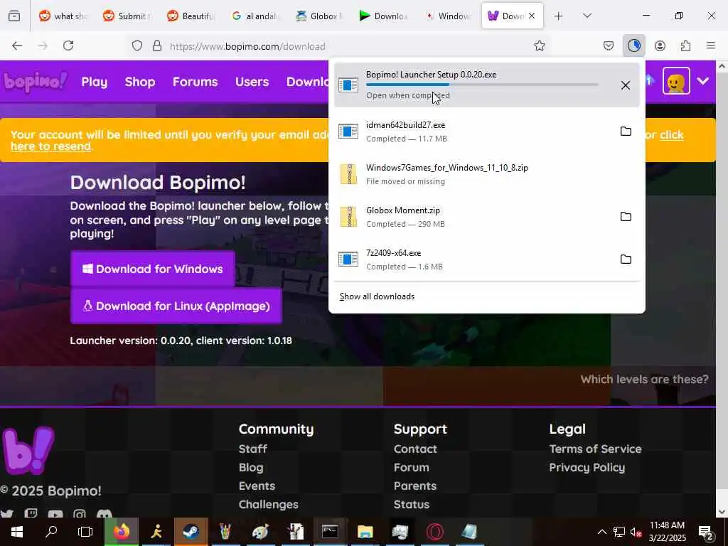The height and width of the screenshot is (546, 728).
Task: Click Show all downloads
Action: click(377, 296)
